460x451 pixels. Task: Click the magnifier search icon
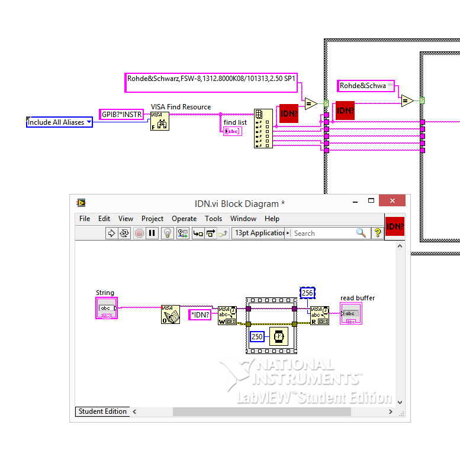pos(361,233)
